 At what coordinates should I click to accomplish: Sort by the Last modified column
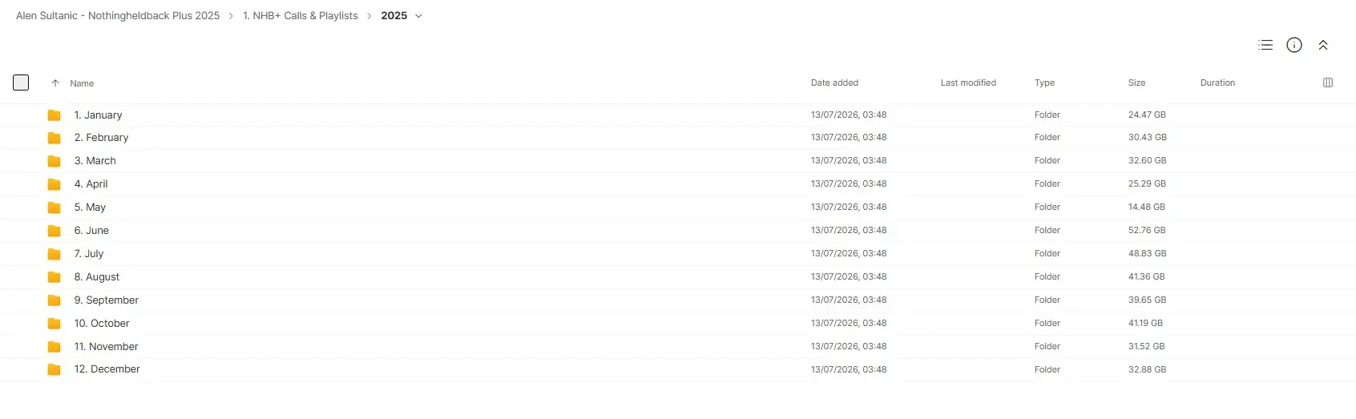coord(968,83)
